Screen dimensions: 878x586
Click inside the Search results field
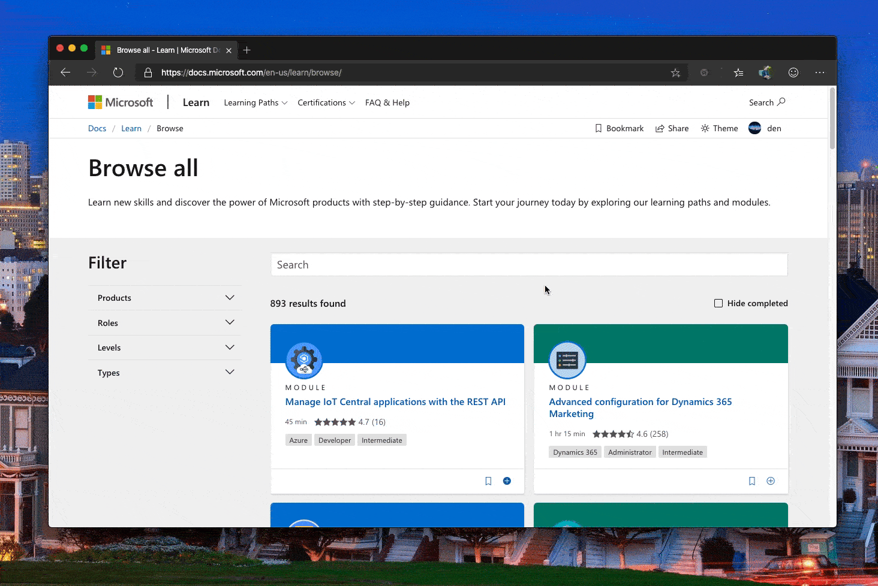click(x=529, y=264)
